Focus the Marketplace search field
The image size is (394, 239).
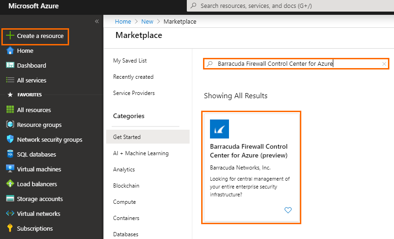coord(296,64)
